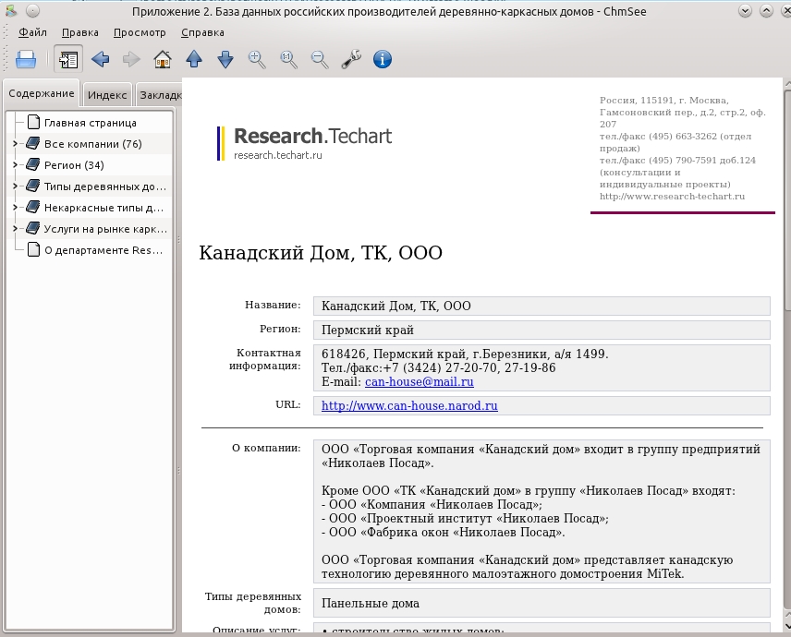Go forward with the grey right arrow icon

(131, 59)
